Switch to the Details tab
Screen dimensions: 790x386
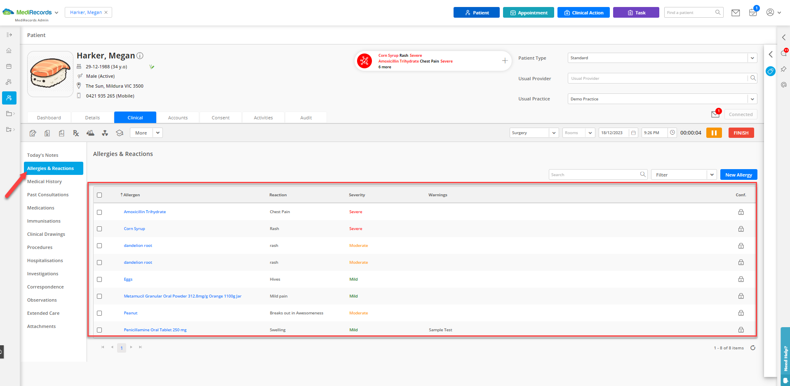pos(92,118)
